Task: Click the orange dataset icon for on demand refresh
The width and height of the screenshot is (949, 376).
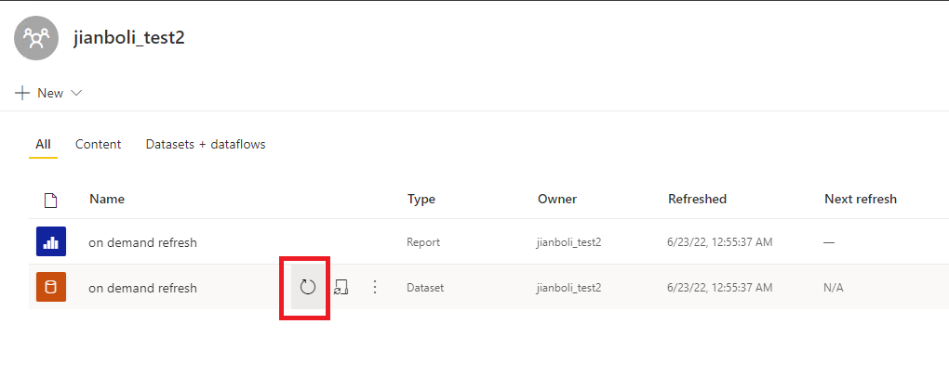Action: (x=51, y=287)
